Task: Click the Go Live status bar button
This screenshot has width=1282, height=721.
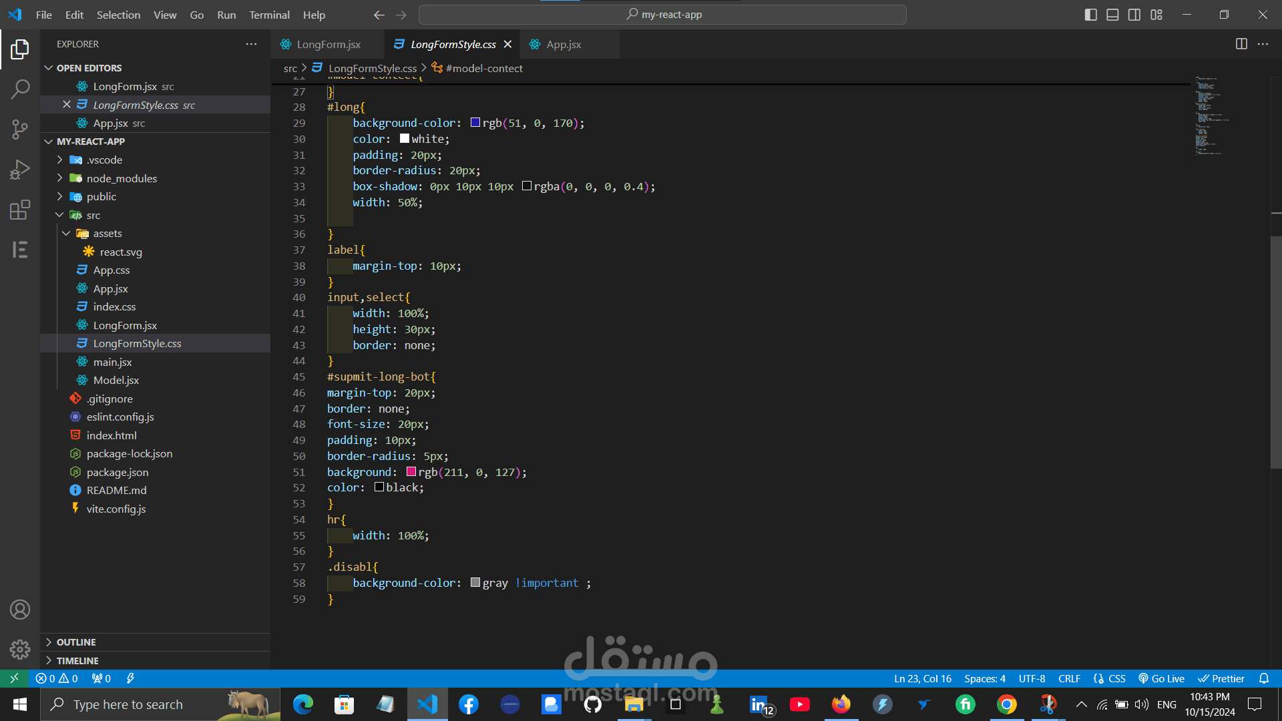Action: 1162,678
